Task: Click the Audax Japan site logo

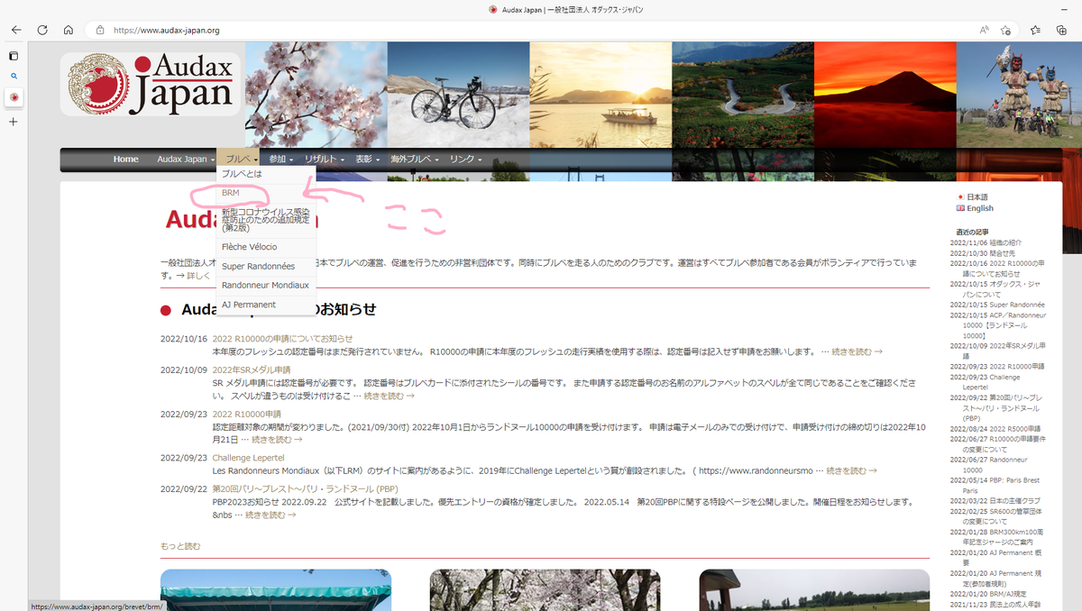Action: click(x=151, y=84)
